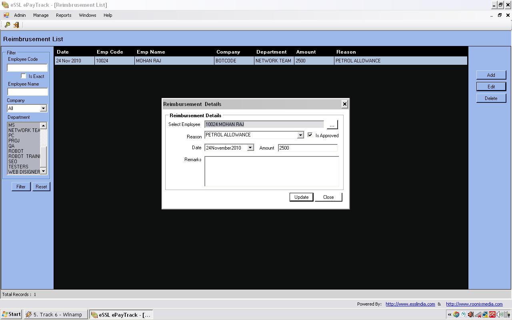Click into the Remarks text area
512x320 pixels.
272,171
